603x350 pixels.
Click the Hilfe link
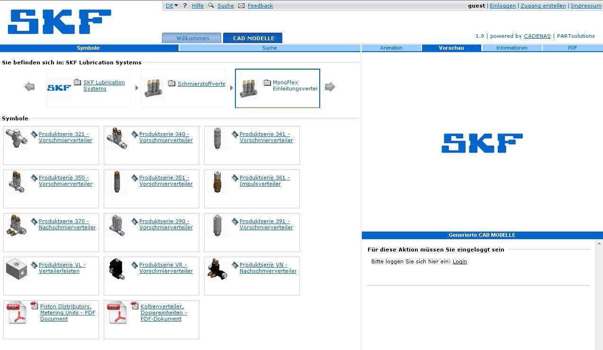click(x=198, y=6)
